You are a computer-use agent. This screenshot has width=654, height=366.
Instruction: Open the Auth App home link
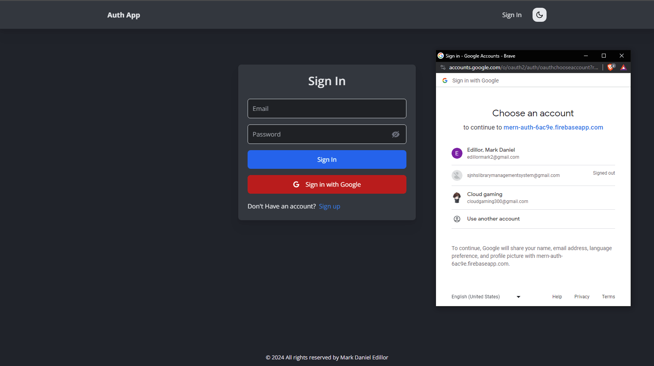tap(123, 15)
